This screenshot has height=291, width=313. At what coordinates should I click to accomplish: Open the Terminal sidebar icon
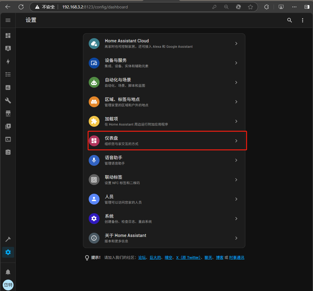(x=8, y=139)
